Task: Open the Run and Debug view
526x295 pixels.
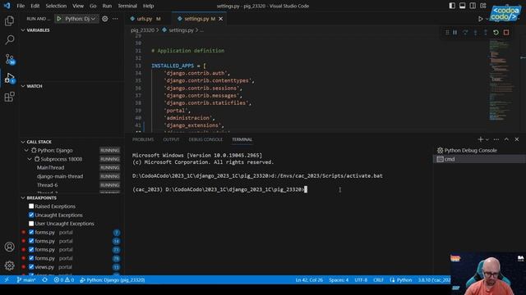Action: point(9,78)
